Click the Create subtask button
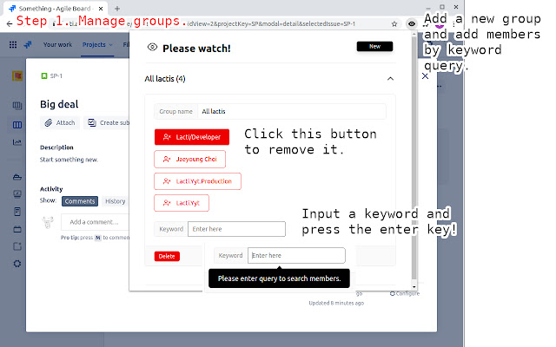The image size is (556, 347). [x=107, y=123]
